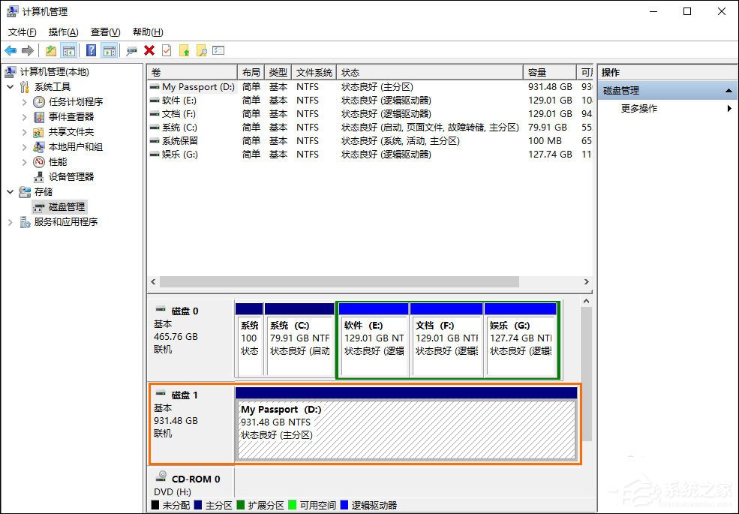Image resolution: width=739 pixels, height=514 pixels.
Task: Open the 操作(A) menu
Action: [x=63, y=32]
